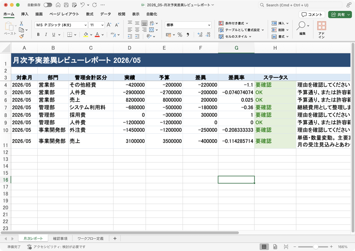Open the text orientation tool
This screenshot has width=355, height=251.
(149, 36)
